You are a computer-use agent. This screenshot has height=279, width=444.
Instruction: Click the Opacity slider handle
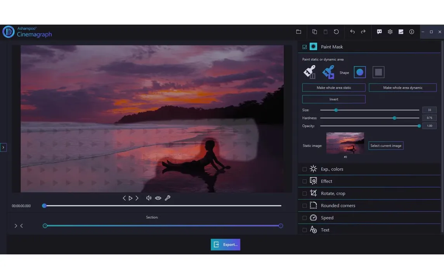click(x=419, y=126)
